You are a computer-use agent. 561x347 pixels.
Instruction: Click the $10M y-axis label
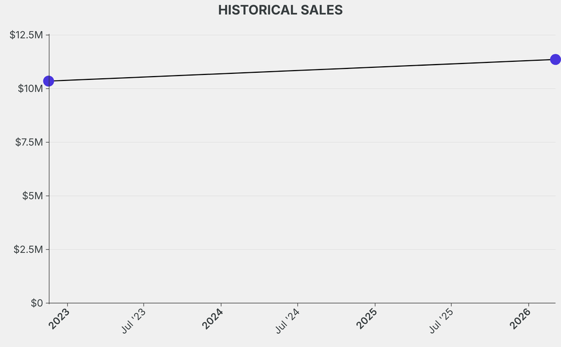coord(30,89)
